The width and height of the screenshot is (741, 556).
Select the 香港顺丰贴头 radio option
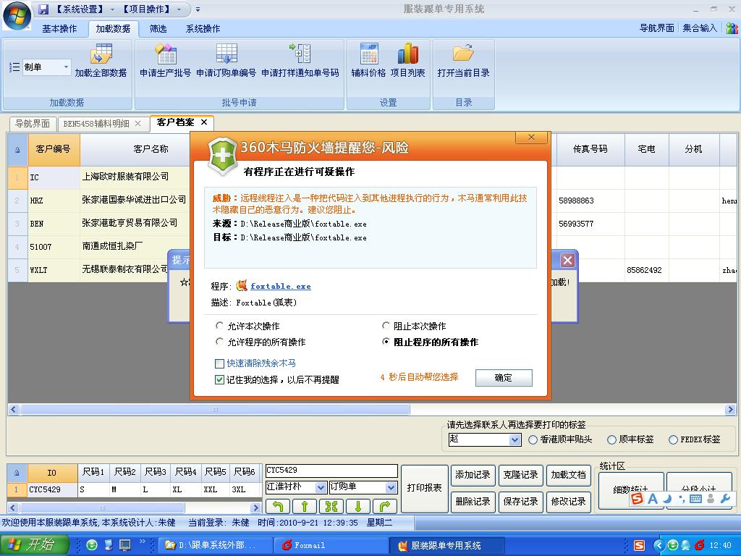(x=533, y=439)
